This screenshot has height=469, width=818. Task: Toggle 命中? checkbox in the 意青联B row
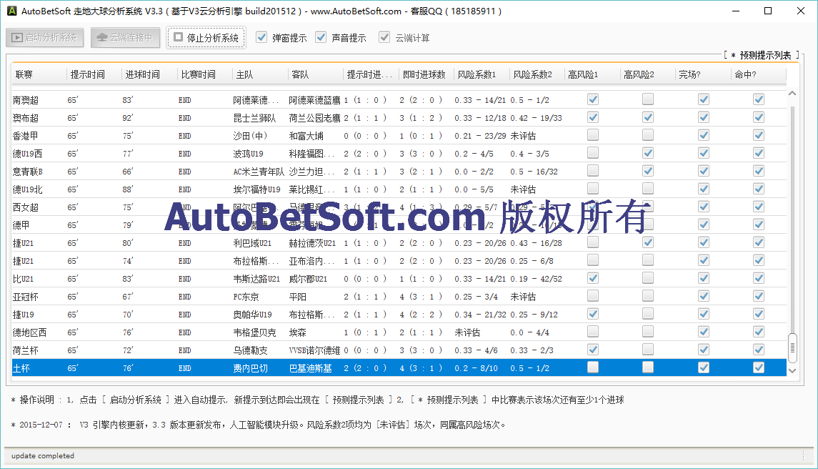pos(759,171)
